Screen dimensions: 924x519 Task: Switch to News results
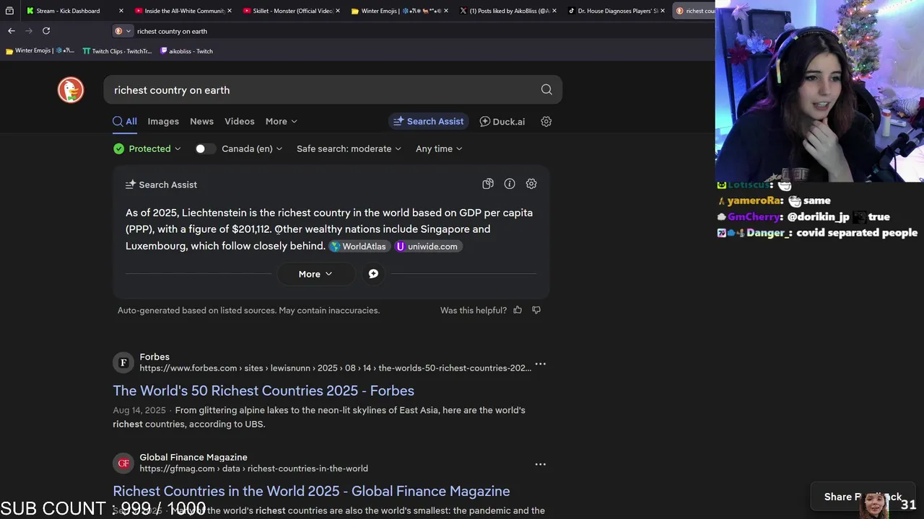click(x=201, y=121)
